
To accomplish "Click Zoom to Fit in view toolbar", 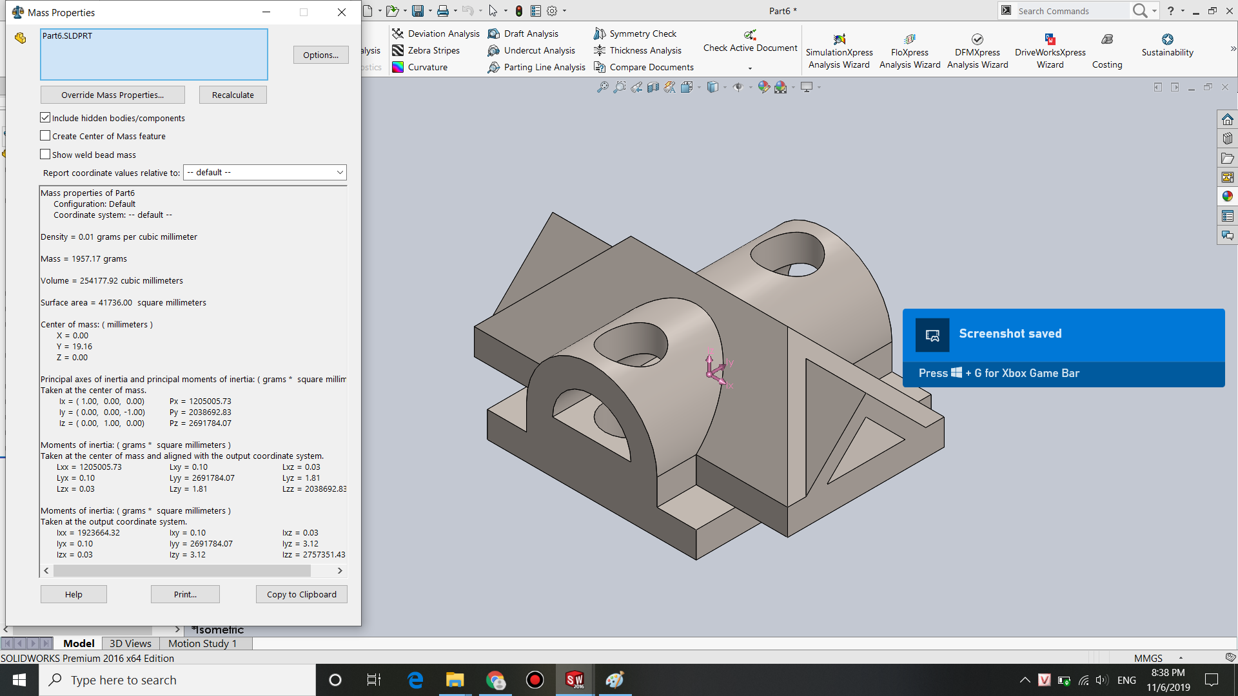I will [x=602, y=87].
